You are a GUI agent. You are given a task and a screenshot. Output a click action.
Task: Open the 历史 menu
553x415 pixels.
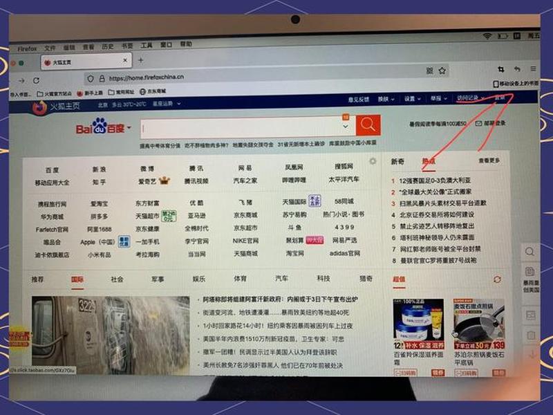click(108, 46)
